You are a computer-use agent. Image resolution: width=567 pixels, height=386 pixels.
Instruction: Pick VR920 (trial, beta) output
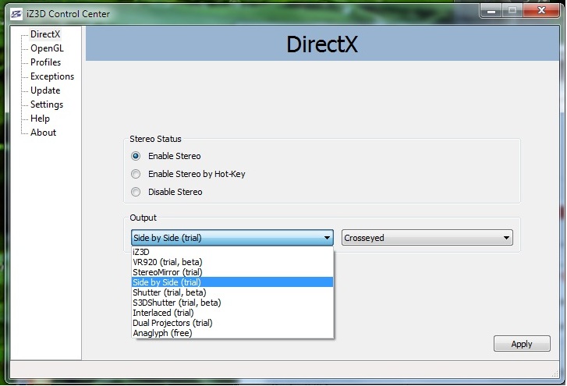pyautogui.click(x=232, y=262)
